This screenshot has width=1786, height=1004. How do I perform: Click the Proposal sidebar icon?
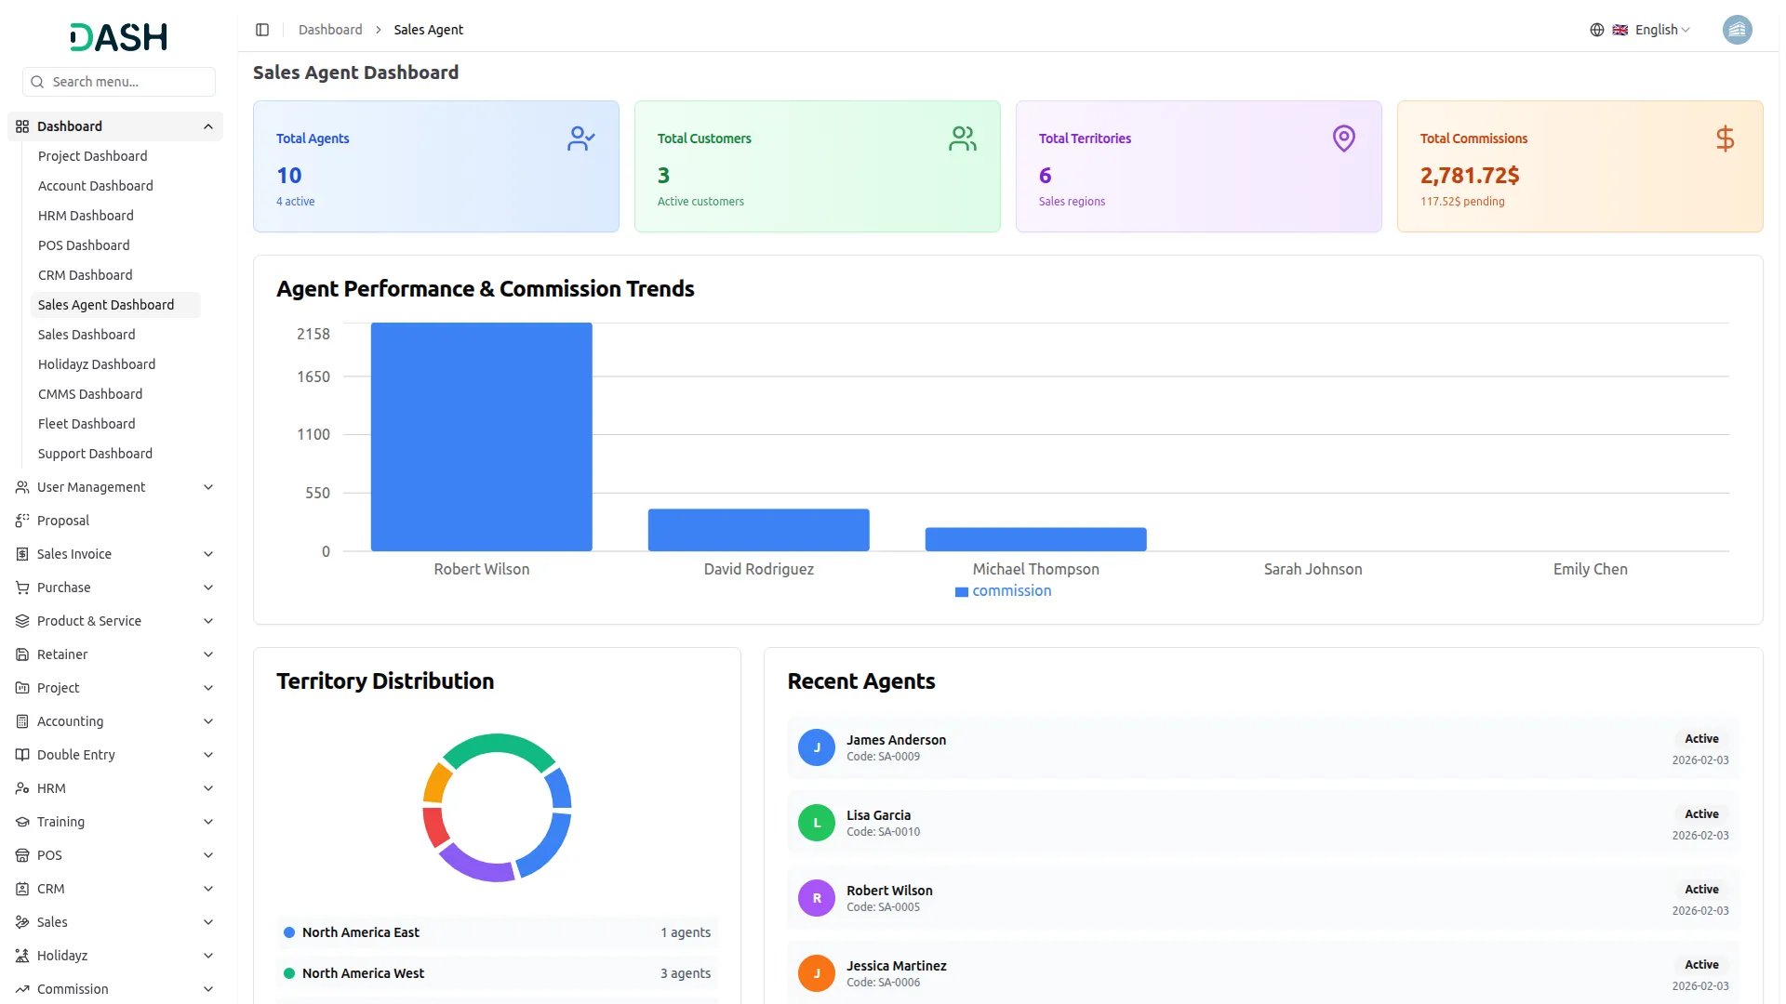[22, 521]
